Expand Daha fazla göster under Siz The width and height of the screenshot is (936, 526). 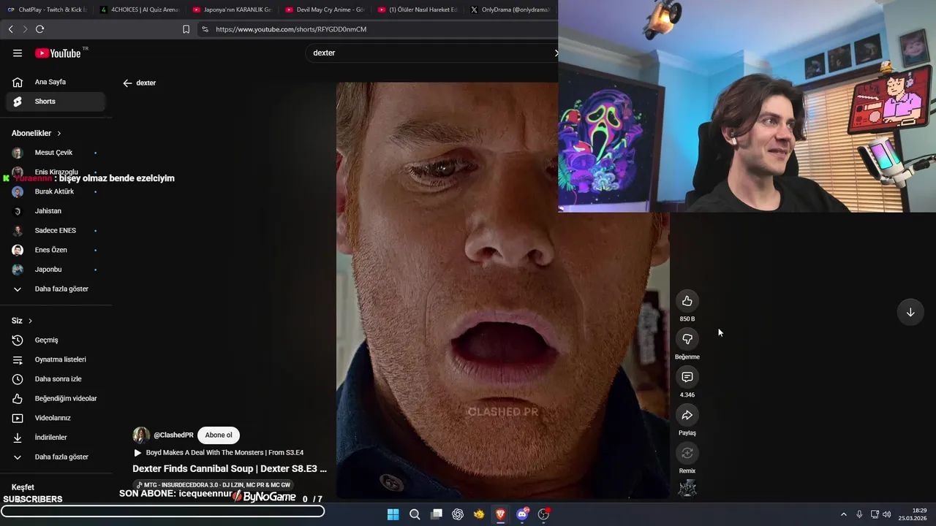pyautogui.click(x=56, y=457)
